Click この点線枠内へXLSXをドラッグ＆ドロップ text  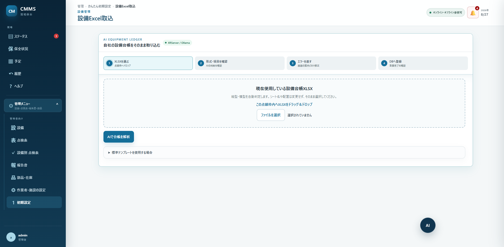click(284, 104)
